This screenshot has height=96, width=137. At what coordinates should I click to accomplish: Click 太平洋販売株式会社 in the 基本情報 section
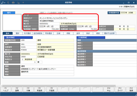pyautogui.click(x=45, y=54)
